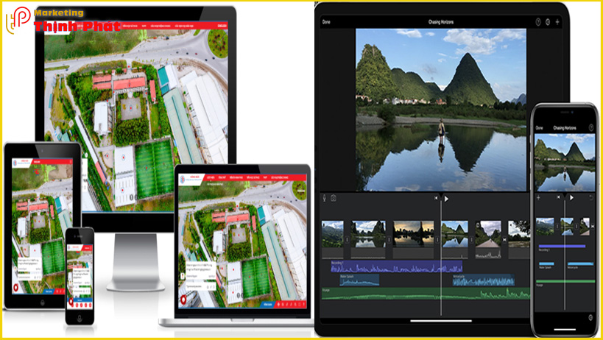Click ENGLISH link on desktop monitor site
This screenshot has height=340, width=603.
pos(222,26)
